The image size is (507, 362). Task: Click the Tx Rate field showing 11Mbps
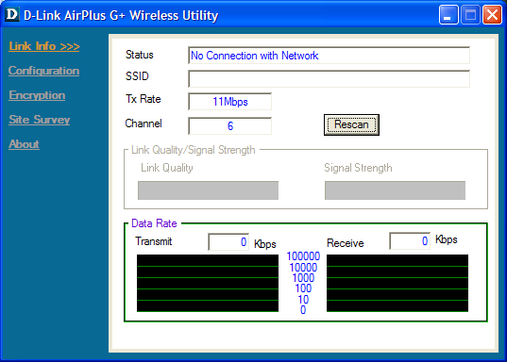click(229, 102)
